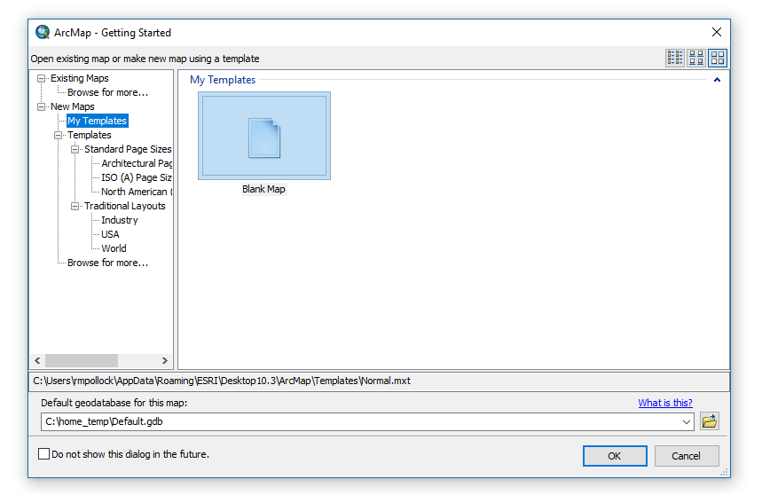Click the tree scrollbar right arrow
The height and width of the screenshot is (495, 762).
(165, 360)
